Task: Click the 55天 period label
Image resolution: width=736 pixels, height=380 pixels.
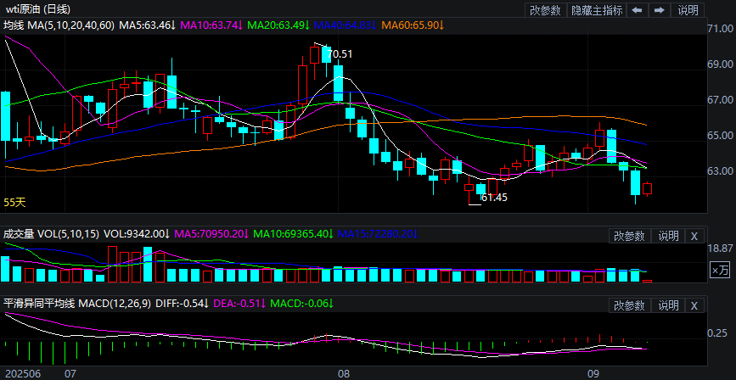Action: point(15,202)
